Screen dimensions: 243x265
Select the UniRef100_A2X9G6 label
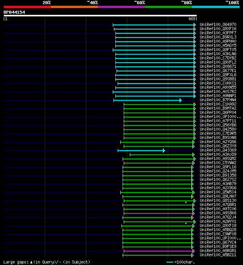click(218, 188)
